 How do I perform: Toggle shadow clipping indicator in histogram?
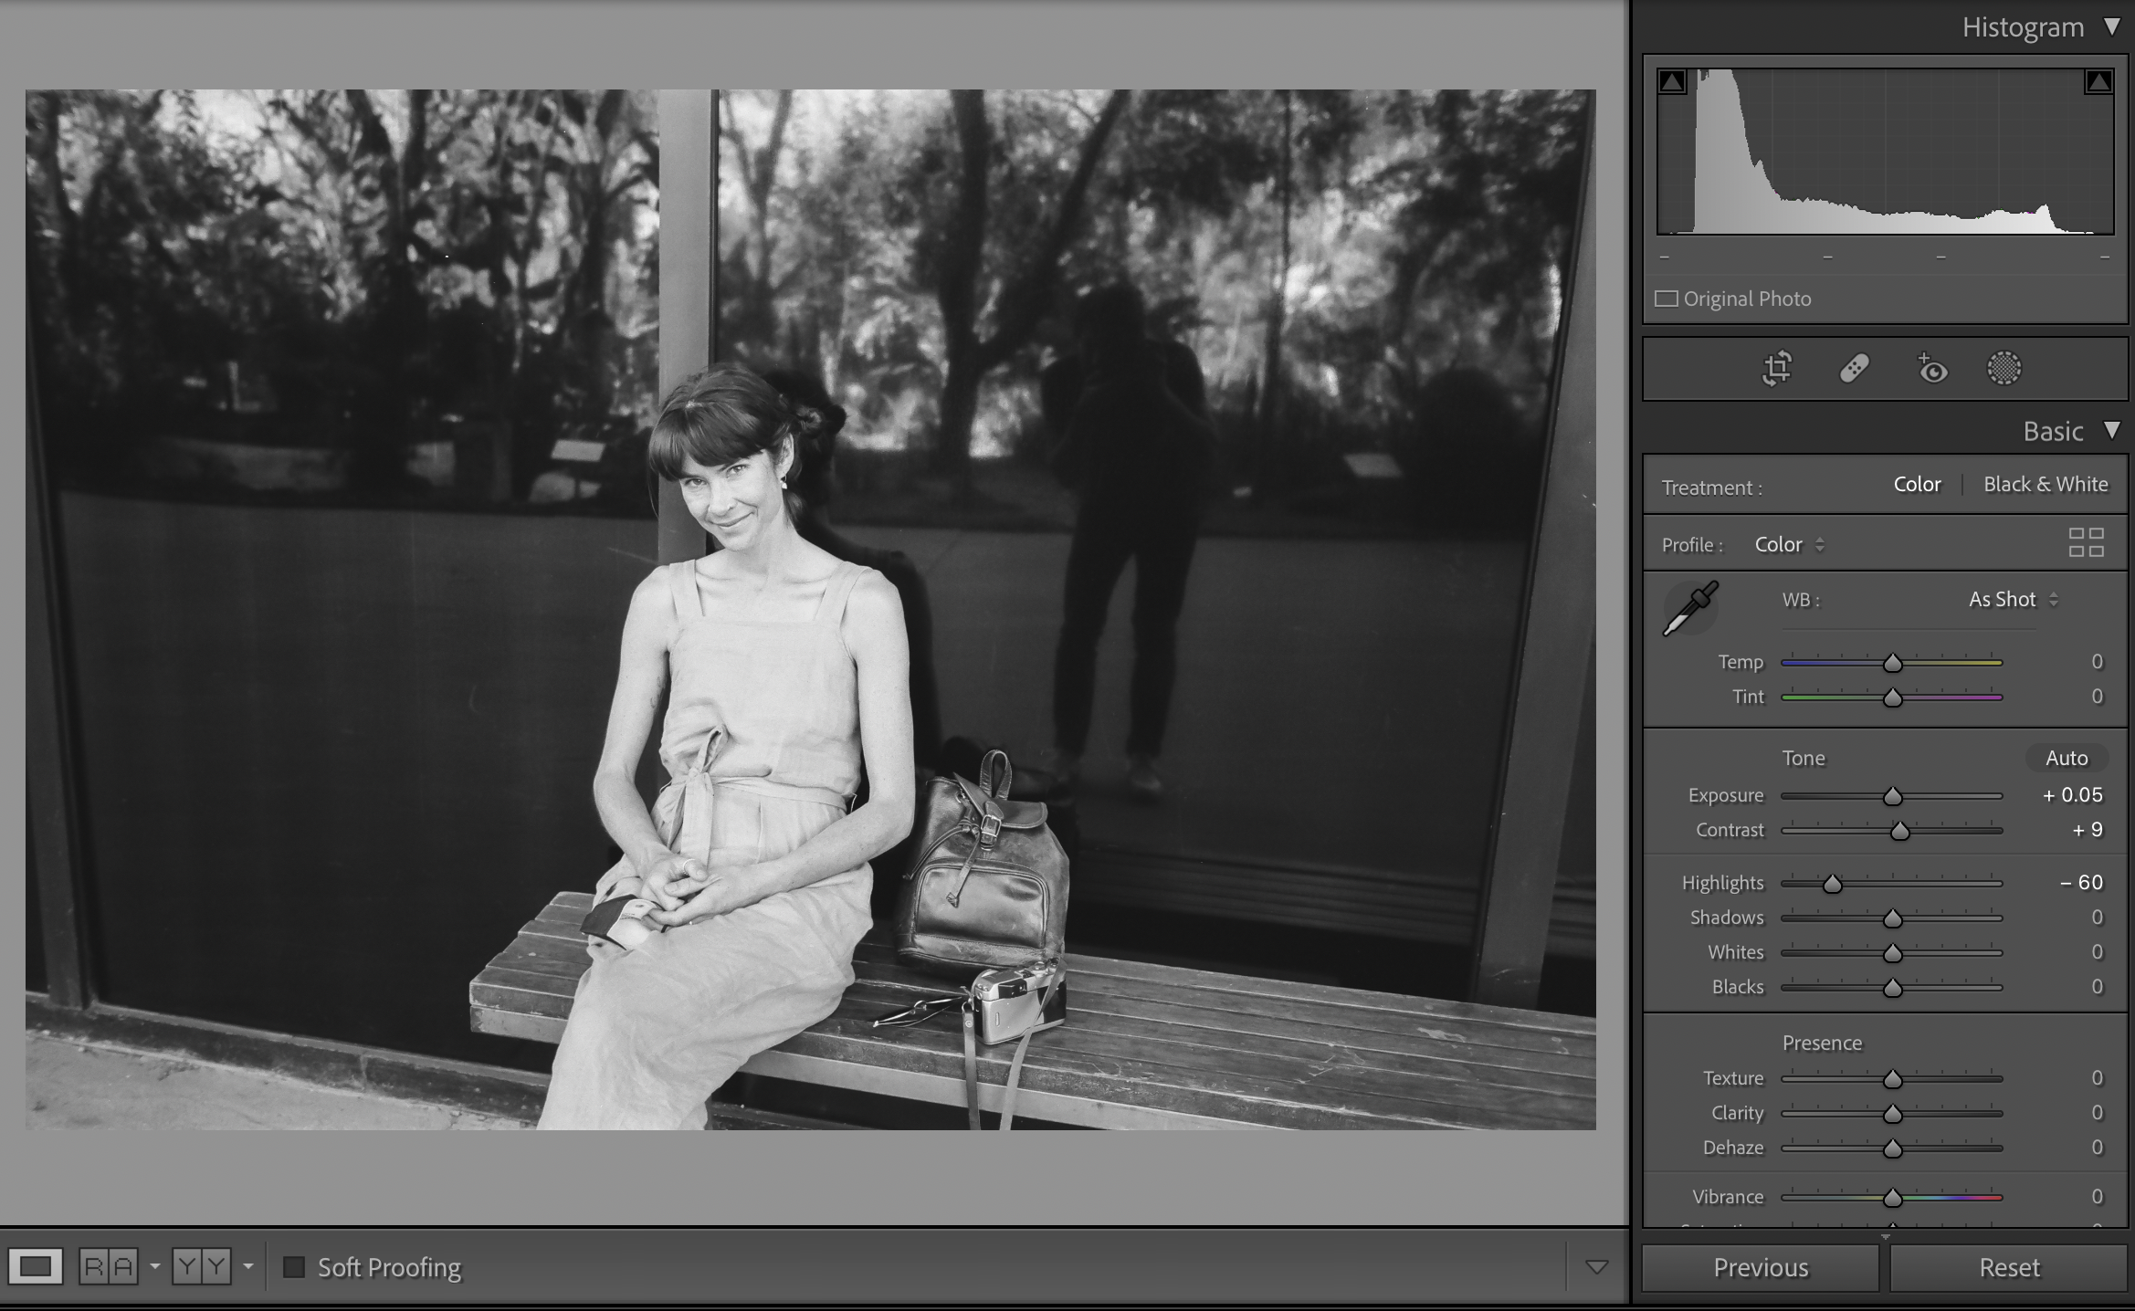[x=1672, y=82]
